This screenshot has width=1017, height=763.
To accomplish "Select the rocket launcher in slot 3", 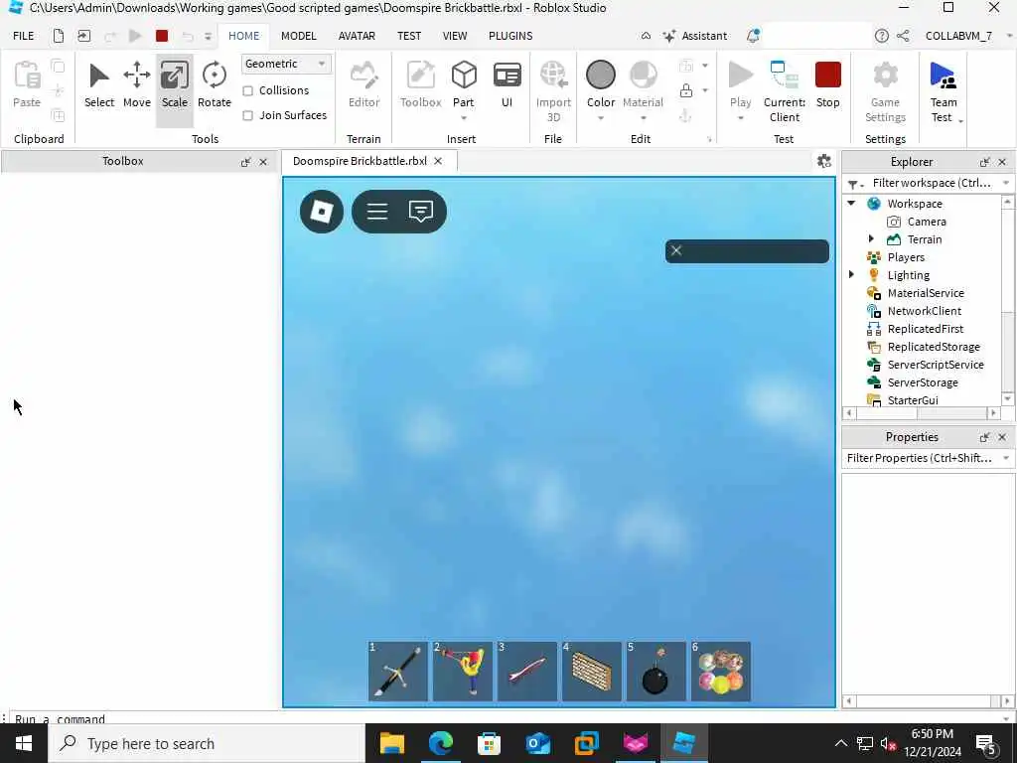I will pos(526,672).
